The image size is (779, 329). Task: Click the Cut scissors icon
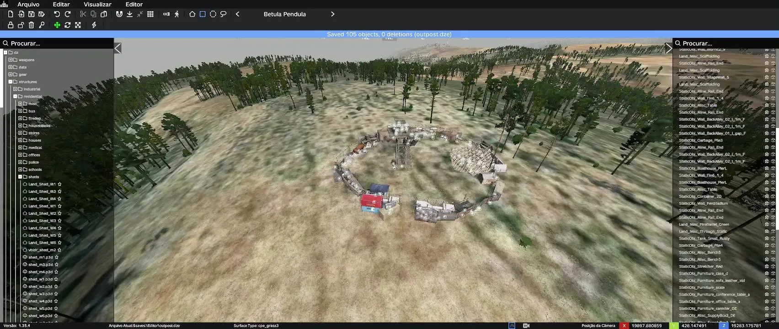point(83,14)
